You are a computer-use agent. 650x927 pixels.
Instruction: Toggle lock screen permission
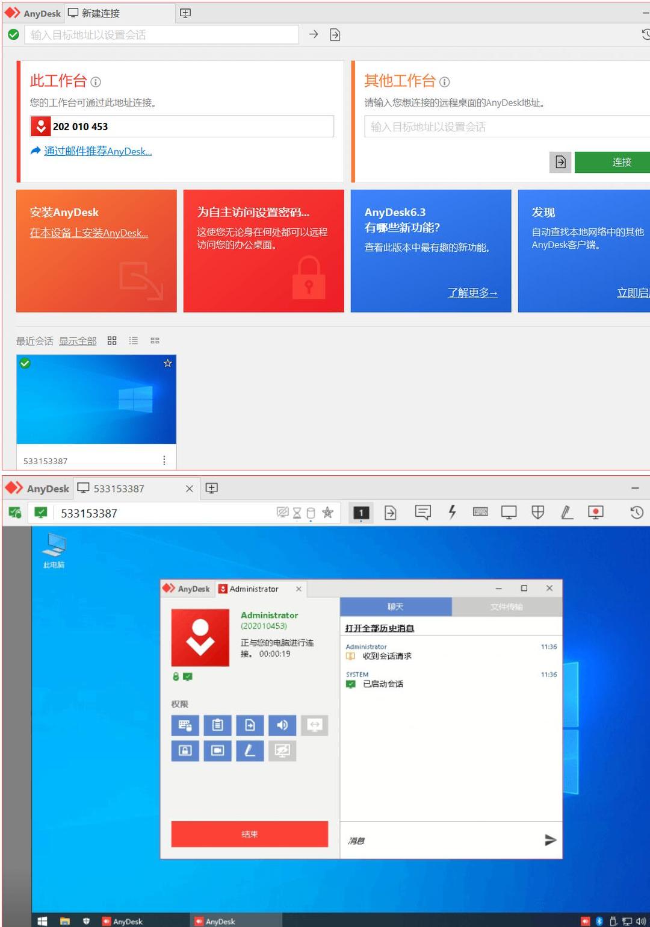click(x=185, y=751)
